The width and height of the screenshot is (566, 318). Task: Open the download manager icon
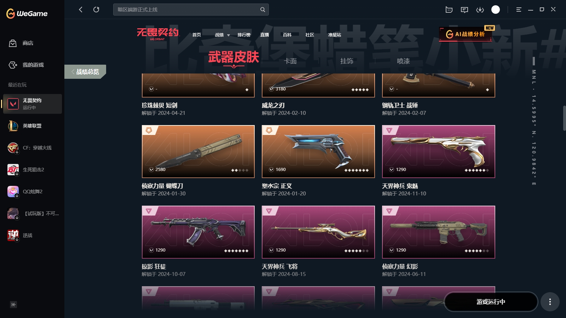point(480,10)
